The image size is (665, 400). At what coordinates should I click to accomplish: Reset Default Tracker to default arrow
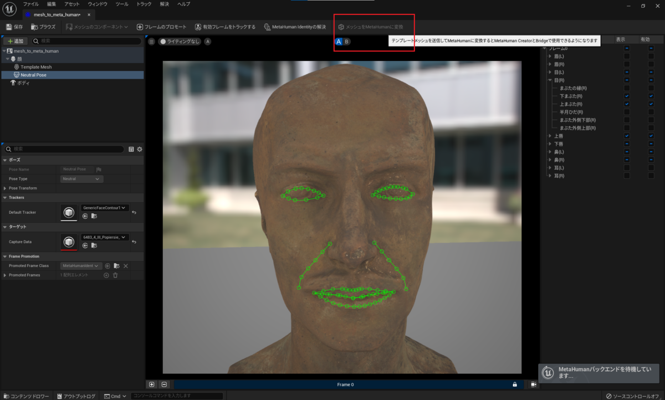coord(134,212)
